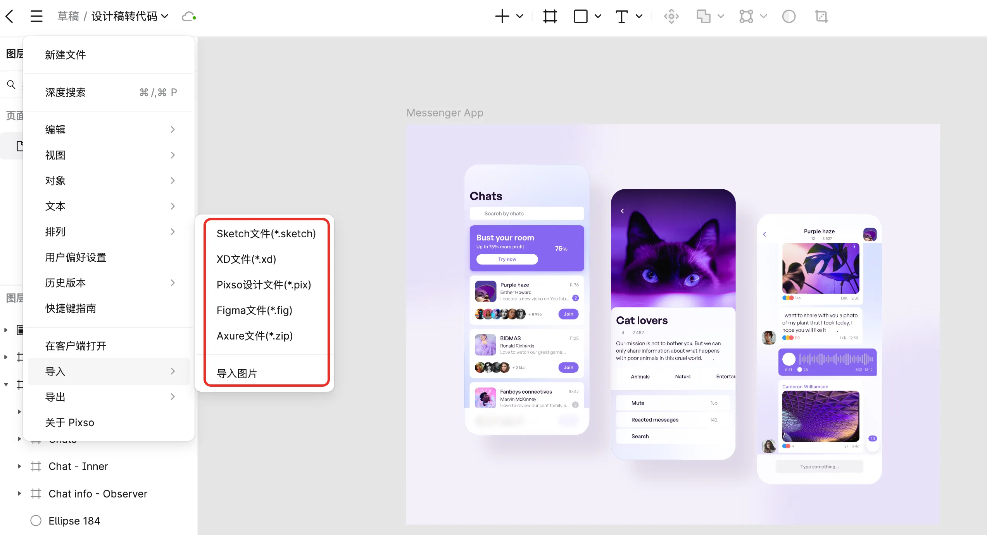Image resolution: width=987 pixels, height=535 pixels.
Task: Click the cloud sync status icon
Action: point(189,16)
